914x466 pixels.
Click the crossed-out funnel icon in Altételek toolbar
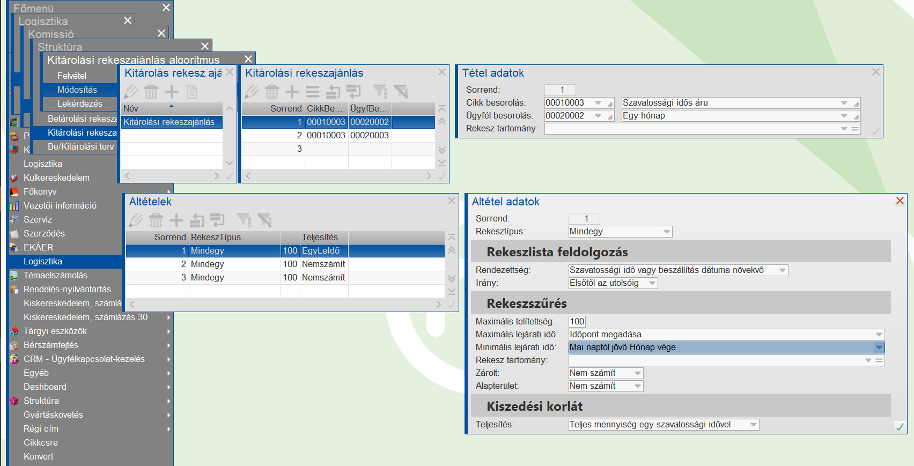coord(264,220)
